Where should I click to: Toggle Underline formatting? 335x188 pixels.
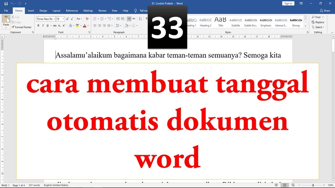coord(47,26)
